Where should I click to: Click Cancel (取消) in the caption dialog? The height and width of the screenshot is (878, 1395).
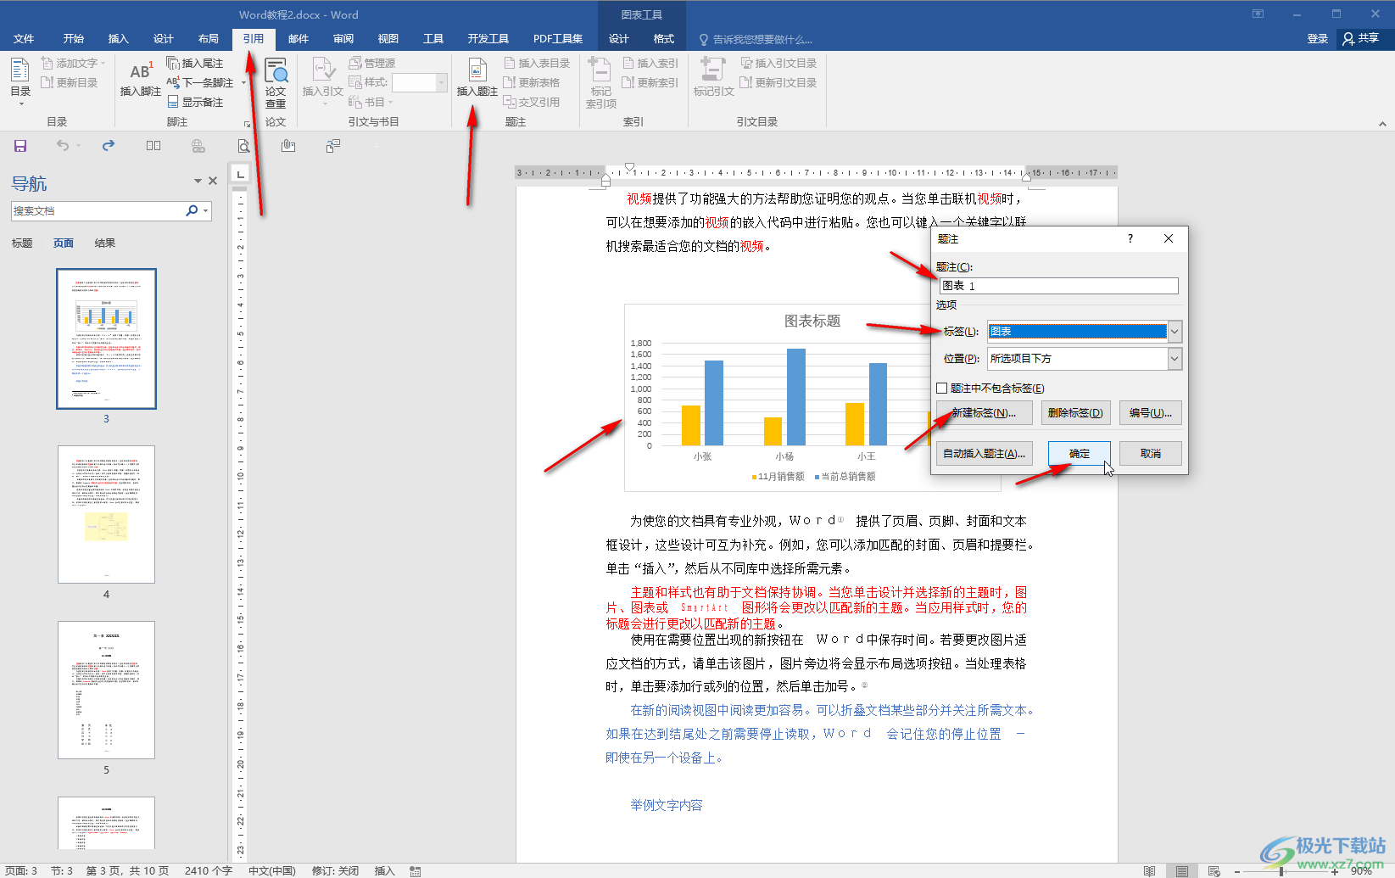1151,454
